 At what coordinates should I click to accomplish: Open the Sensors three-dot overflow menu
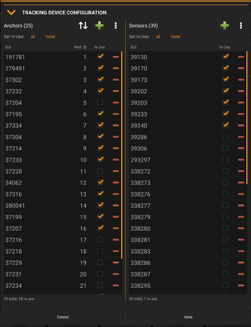pos(241,26)
